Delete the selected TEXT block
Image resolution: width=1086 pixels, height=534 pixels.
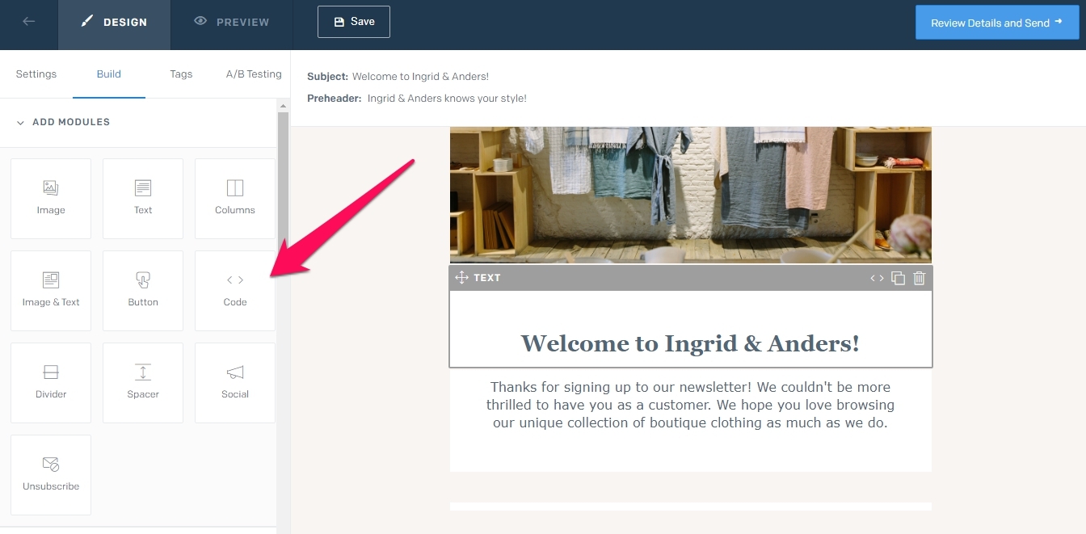[919, 278]
